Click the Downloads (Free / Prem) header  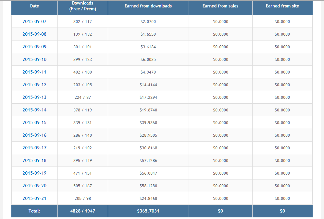[83, 6]
